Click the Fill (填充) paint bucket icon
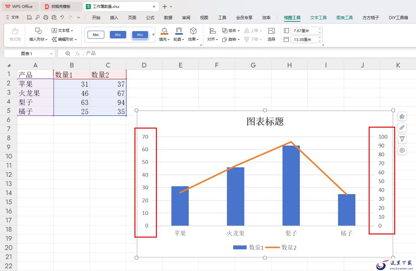Image resolution: width=416 pixels, height=271 pixels. 164,31
